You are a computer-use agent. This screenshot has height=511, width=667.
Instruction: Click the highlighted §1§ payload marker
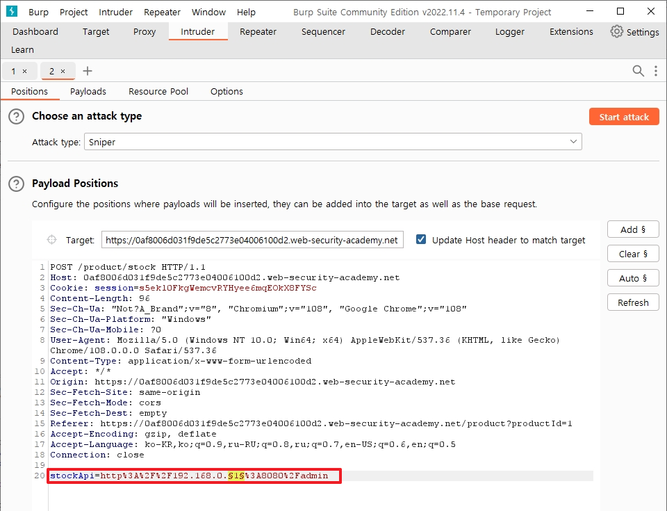[x=236, y=476]
